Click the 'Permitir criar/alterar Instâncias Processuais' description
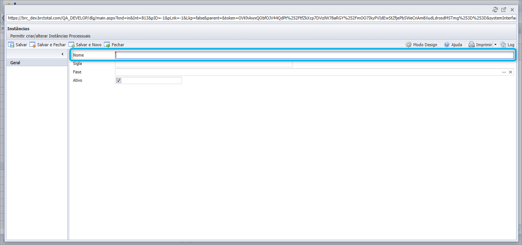522x245 pixels. coord(50,36)
